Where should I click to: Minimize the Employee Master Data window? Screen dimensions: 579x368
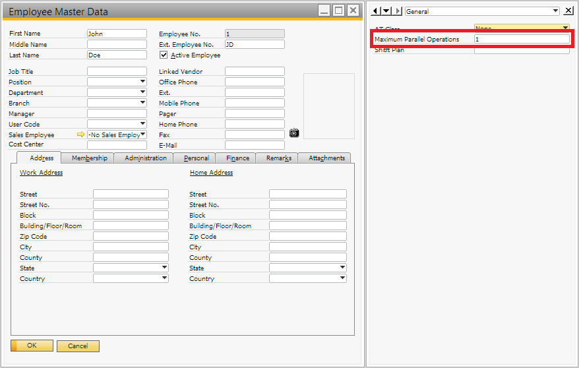coord(323,11)
